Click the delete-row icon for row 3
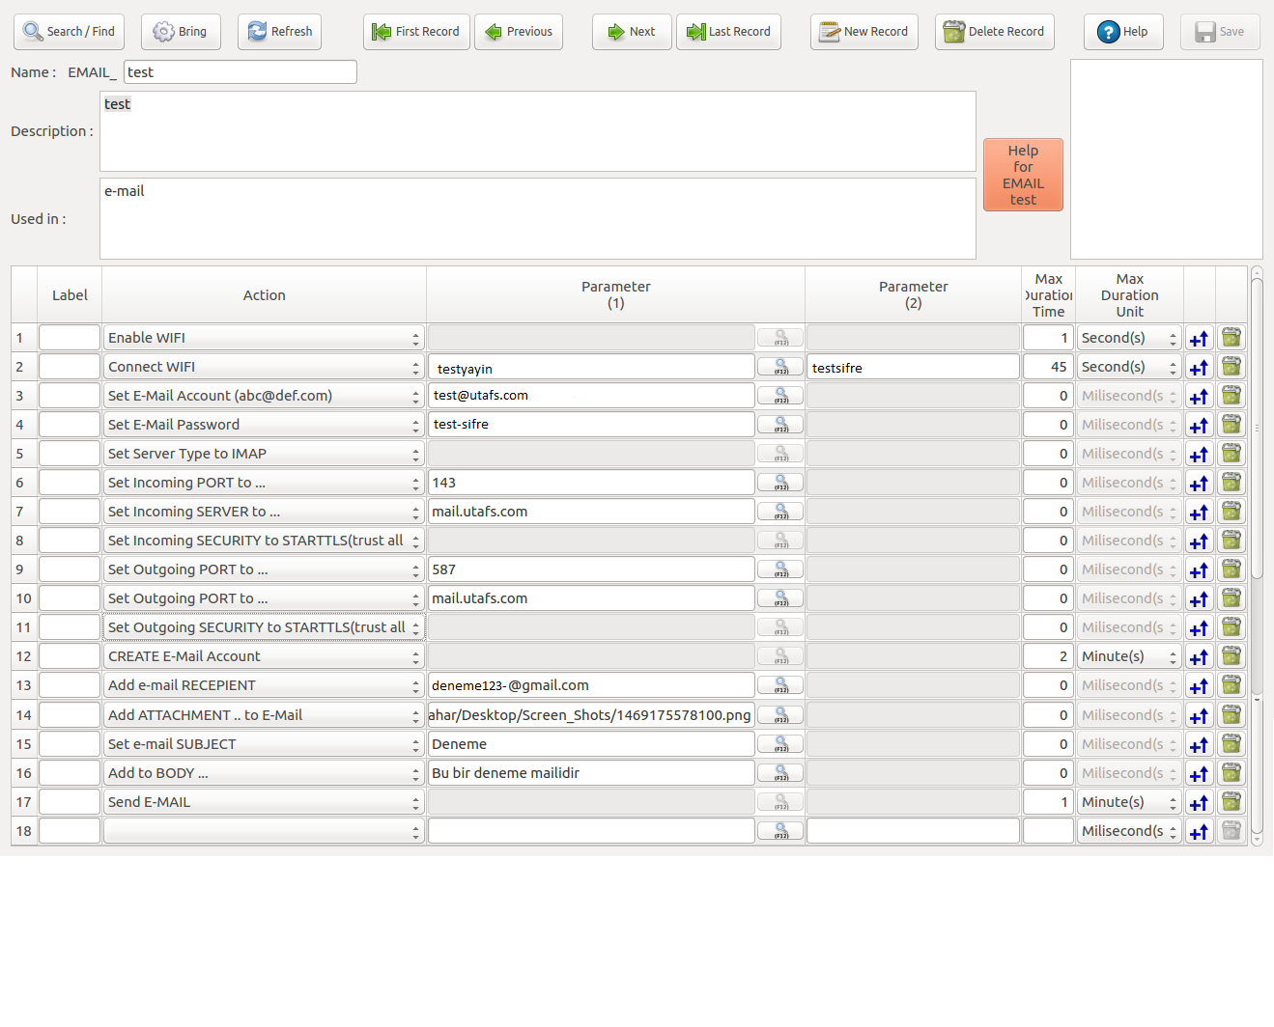 coord(1232,396)
